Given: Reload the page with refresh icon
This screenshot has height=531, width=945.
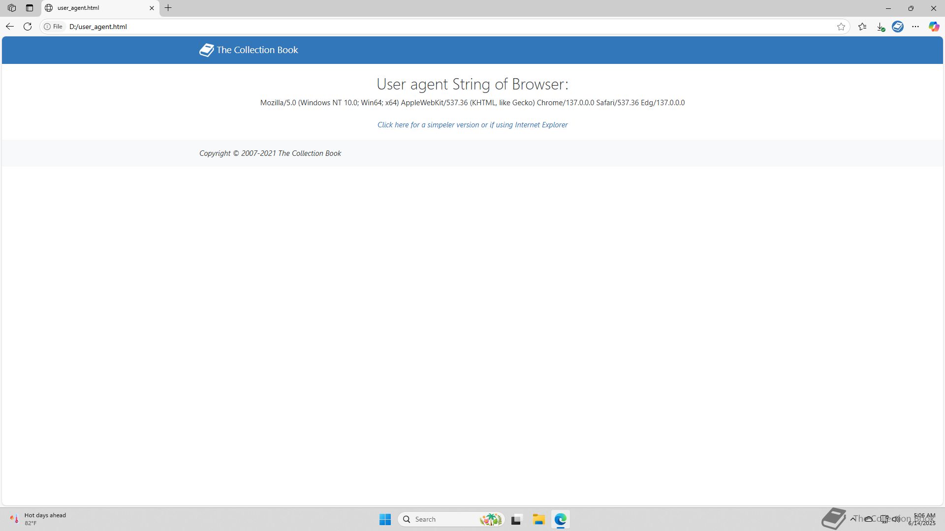Looking at the screenshot, I should click(x=28, y=27).
